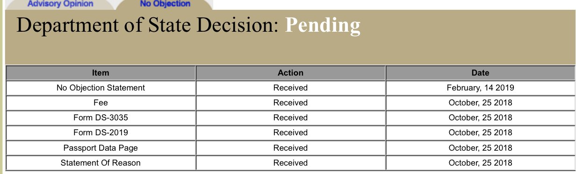The width and height of the screenshot is (576, 174).
Task: Click Received in the Passport Data Page row
Action: pyautogui.click(x=290, y=148)
